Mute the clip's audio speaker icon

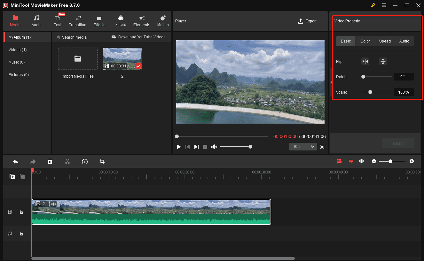53,204
